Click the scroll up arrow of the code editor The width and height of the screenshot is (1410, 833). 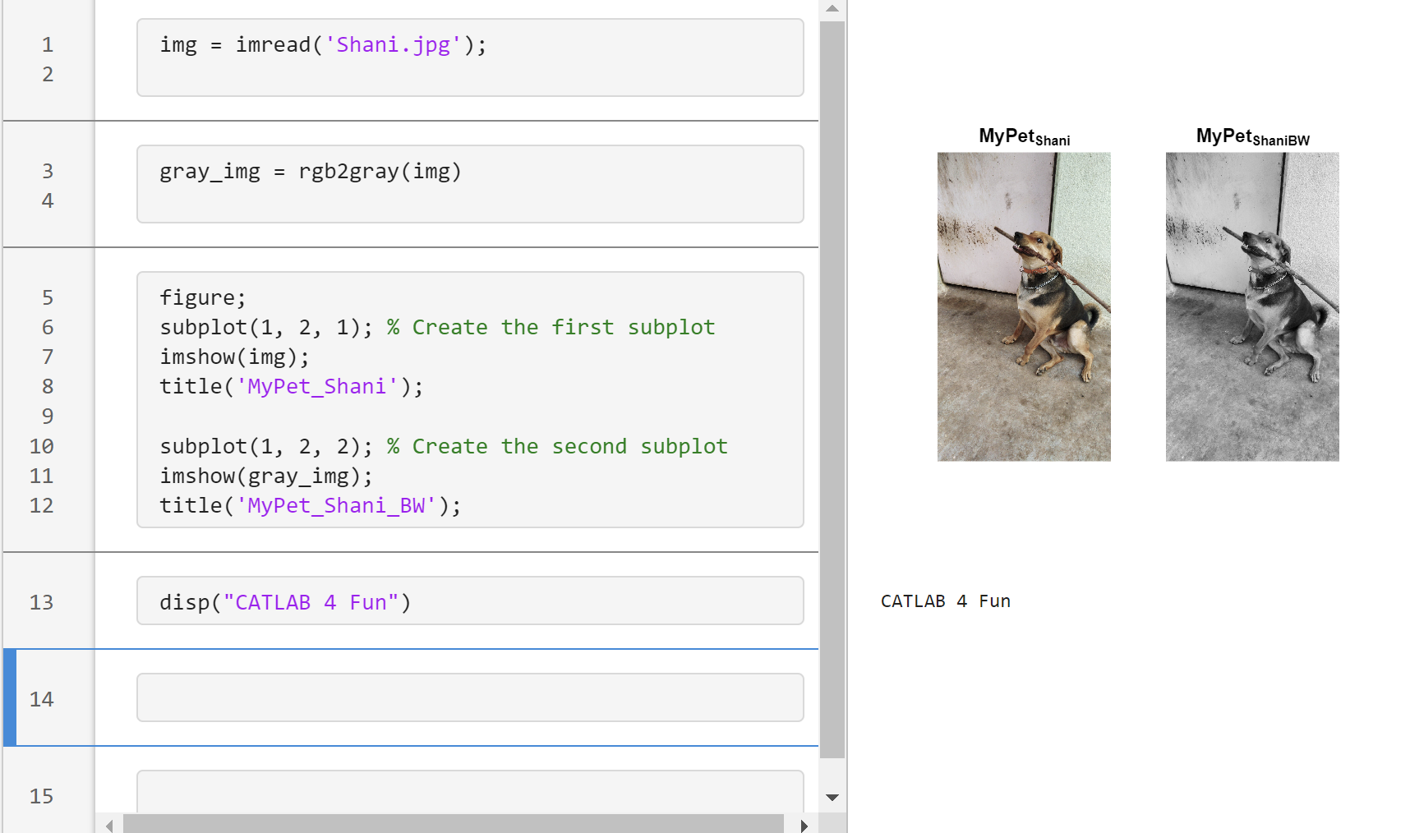coord(832,9)
